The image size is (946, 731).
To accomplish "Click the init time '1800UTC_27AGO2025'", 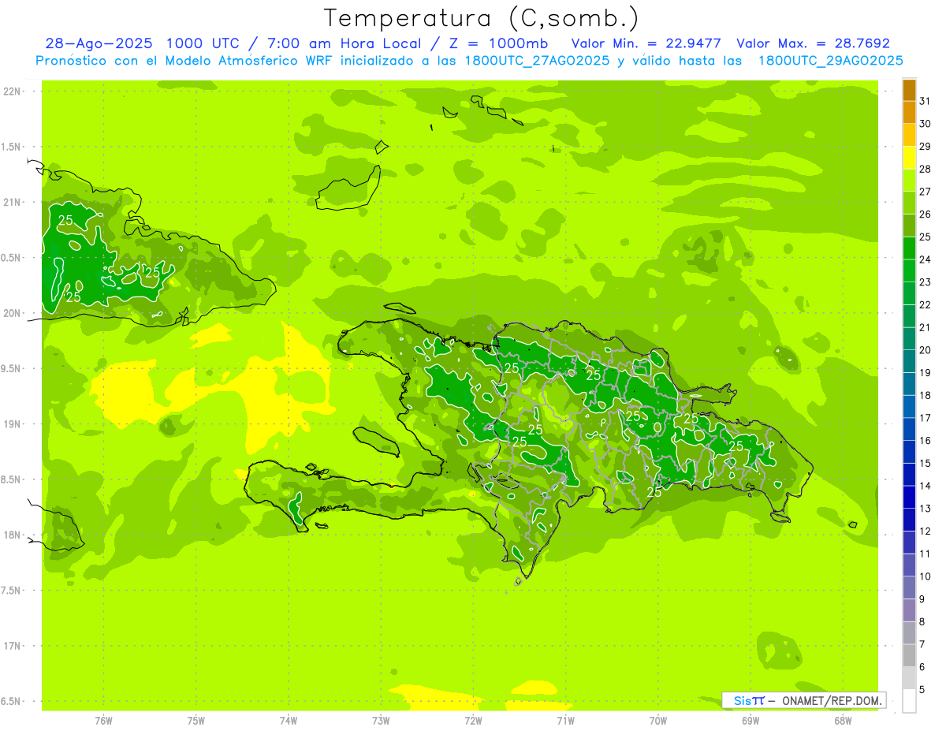I will tap(534, 61).
